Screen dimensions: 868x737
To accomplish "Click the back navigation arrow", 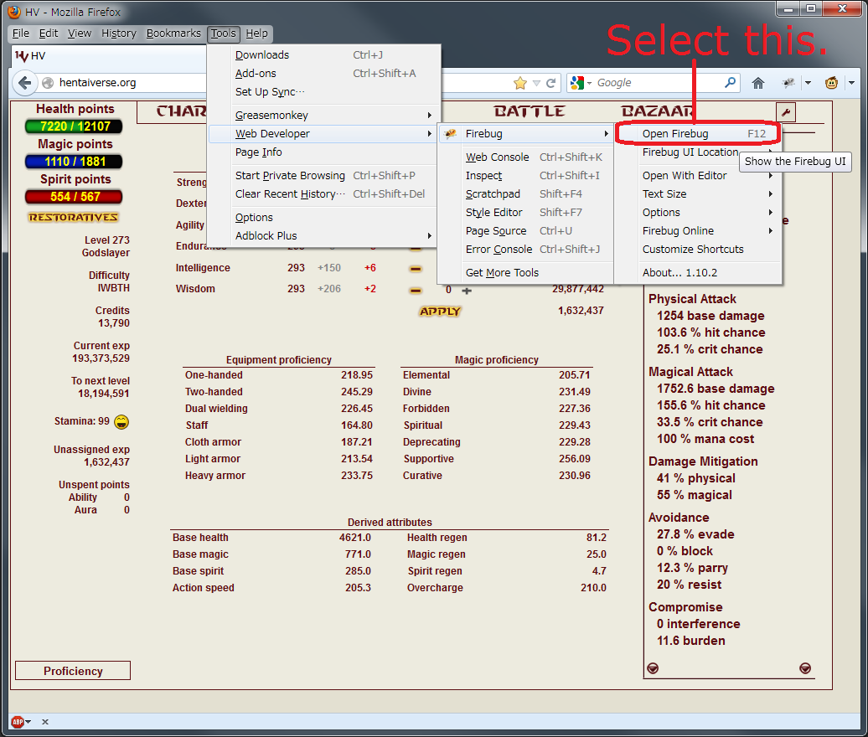I will coord(24,83).
